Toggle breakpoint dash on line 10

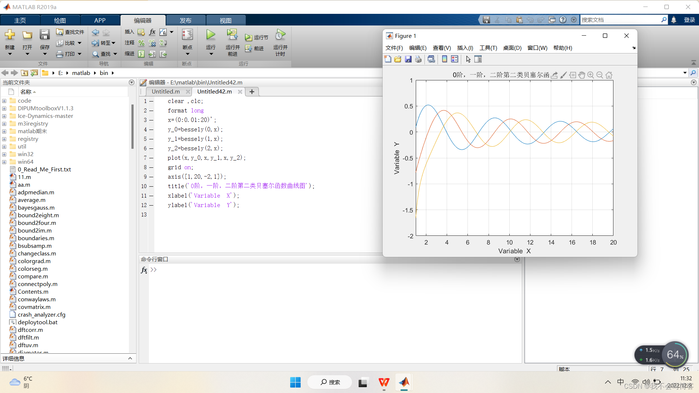151,186
